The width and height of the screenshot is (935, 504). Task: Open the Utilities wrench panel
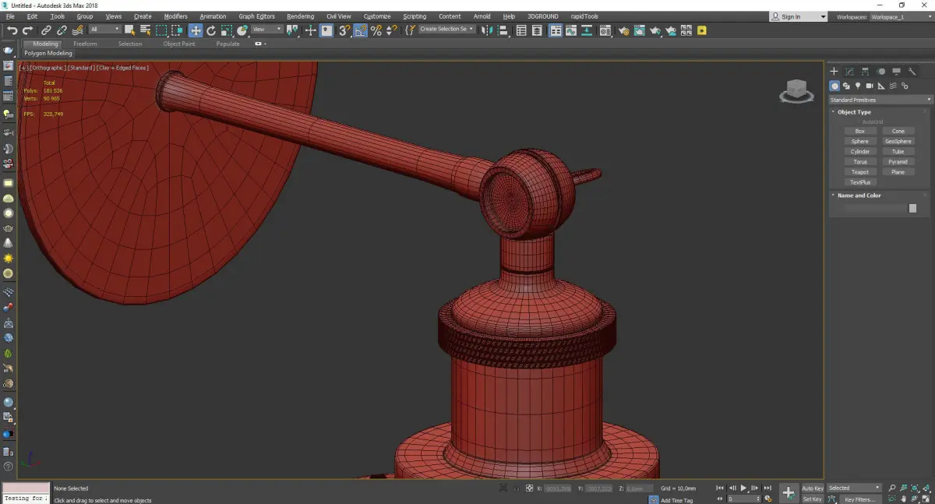point(912,72)
